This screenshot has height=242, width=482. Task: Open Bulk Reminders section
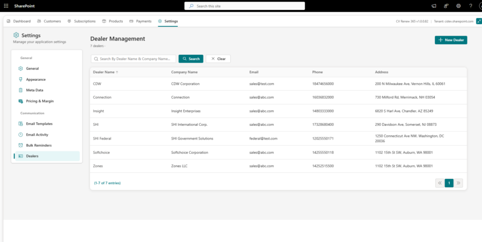47,145
